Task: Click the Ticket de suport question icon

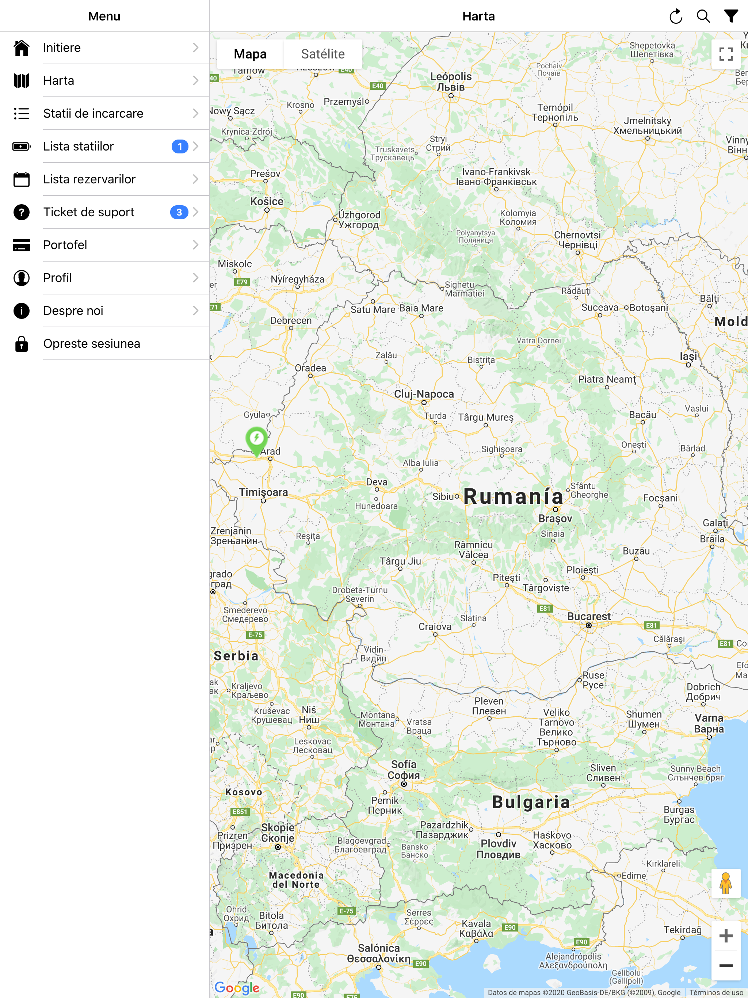Action: pyautogui.click(x=21, y=212)
